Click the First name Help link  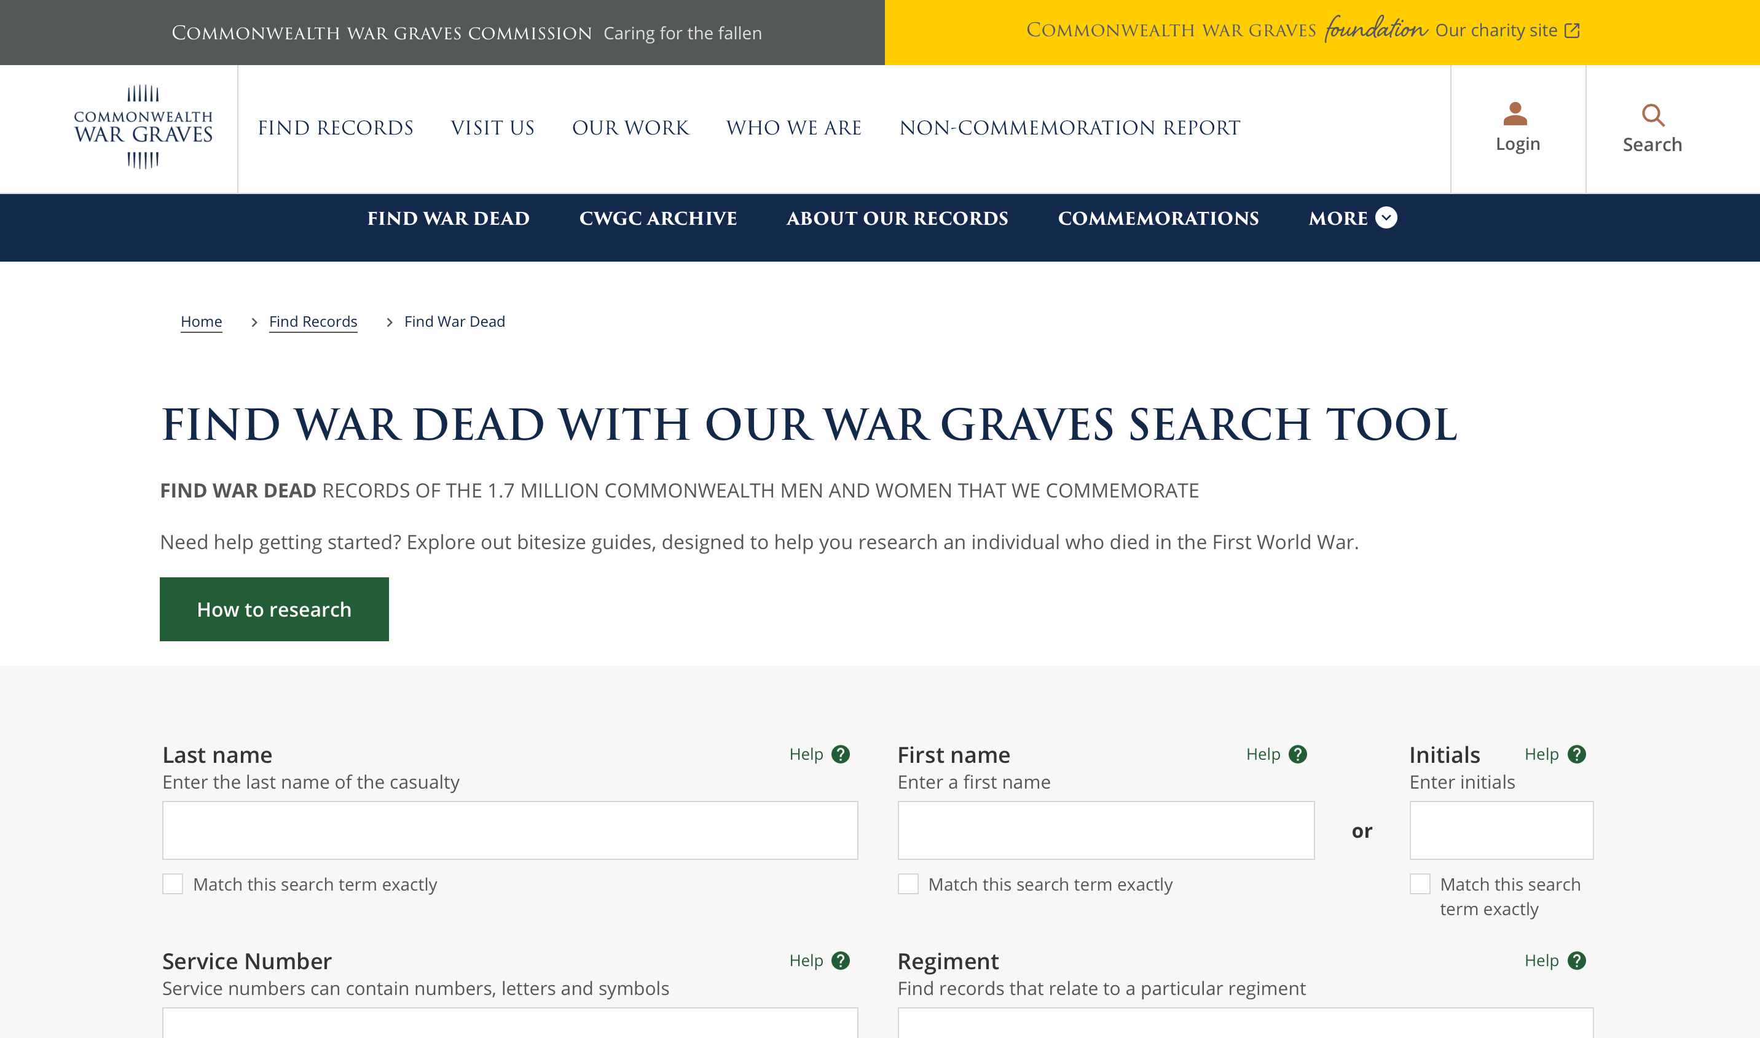(x=1263, y=755)
